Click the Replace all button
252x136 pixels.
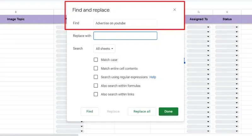click(142, 112)
